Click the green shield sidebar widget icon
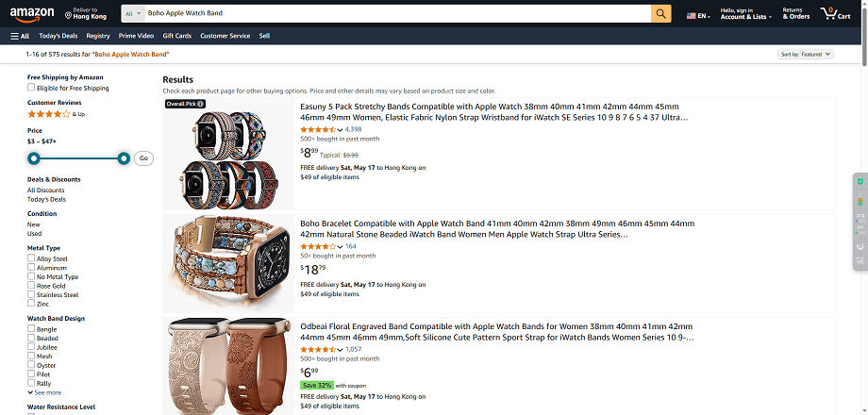Viewport: 868px width, 415px height. coord(860,181)
